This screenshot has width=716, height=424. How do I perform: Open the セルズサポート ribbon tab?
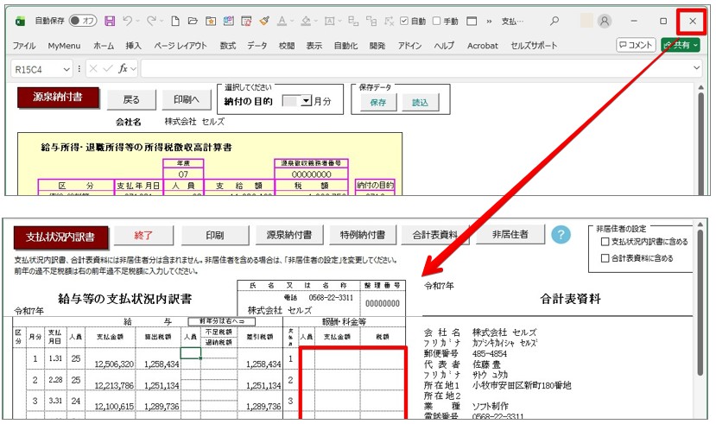[534, 45]
